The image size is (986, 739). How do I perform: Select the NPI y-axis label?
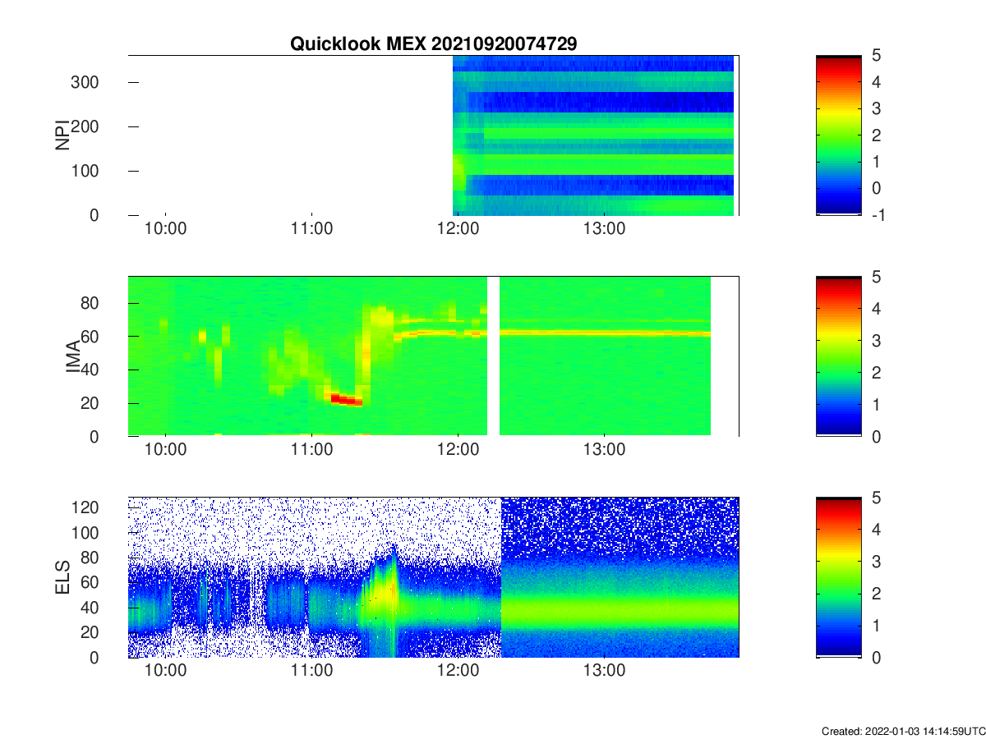click(62, 135)
